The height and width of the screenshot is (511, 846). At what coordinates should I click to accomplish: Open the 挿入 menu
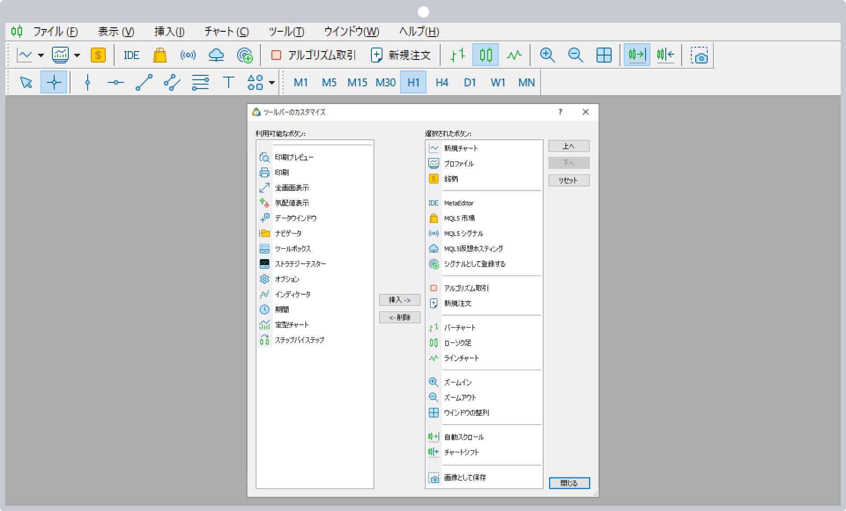(x=169, y=32)
